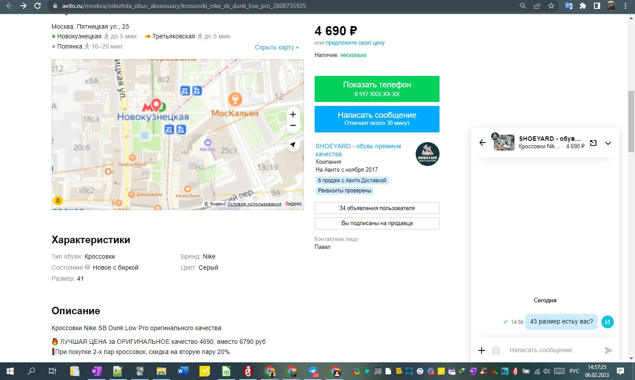635x380 pixels.
Task: Open OneNote from the taskbar
Action: 96,371
